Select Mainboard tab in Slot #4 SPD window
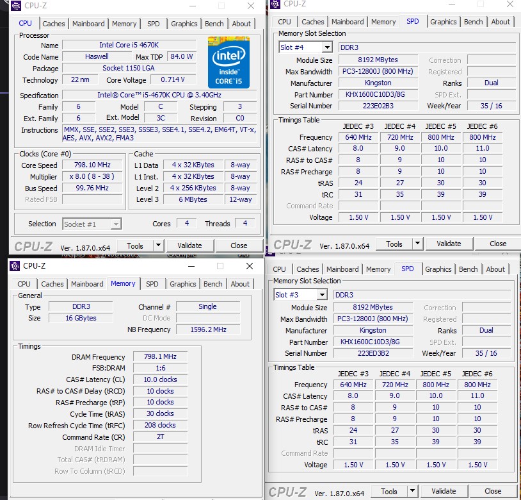Screen dimensions: 521x500 pyautogui.click(x=348, y=22)
